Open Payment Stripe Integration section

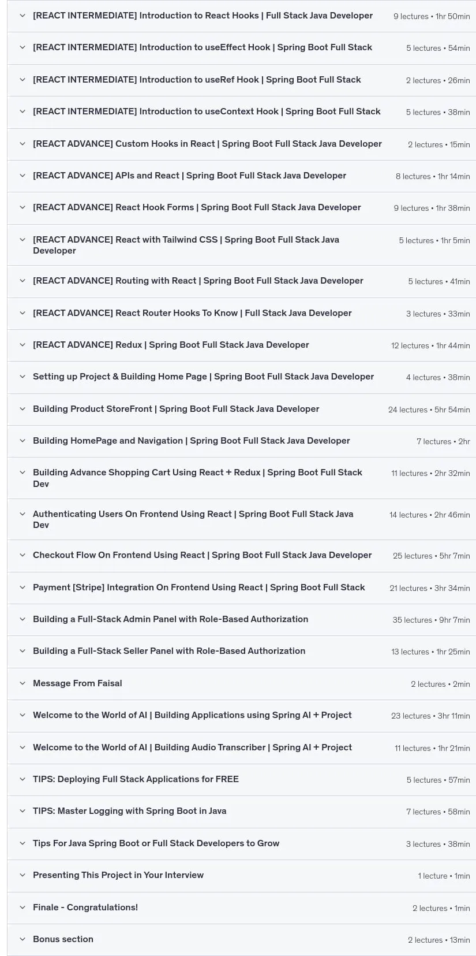[241, 587]
